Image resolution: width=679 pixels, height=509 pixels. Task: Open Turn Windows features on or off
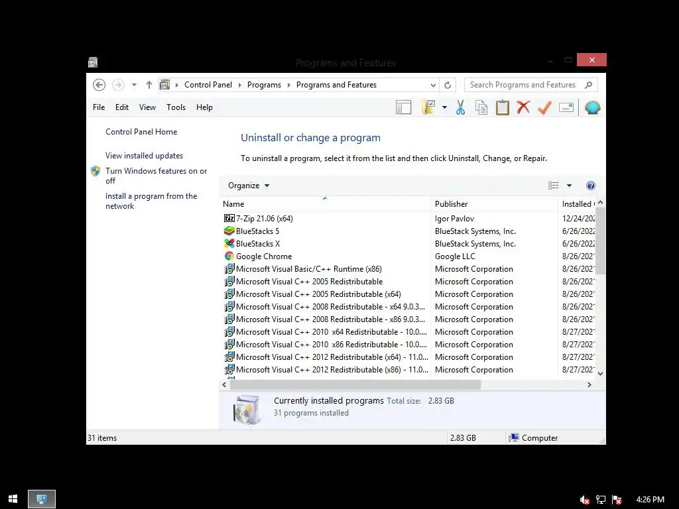click(x=156, y=176)
